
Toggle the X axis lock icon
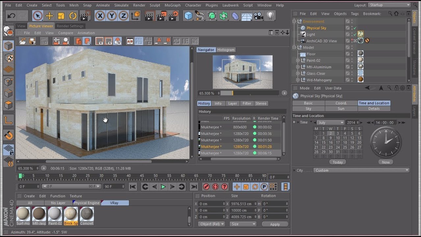[x=100, y=15]
